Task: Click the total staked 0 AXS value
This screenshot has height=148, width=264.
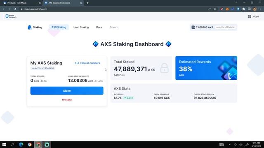Action: point(35,81)
